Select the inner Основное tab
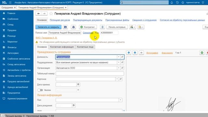 coord(42,47)
